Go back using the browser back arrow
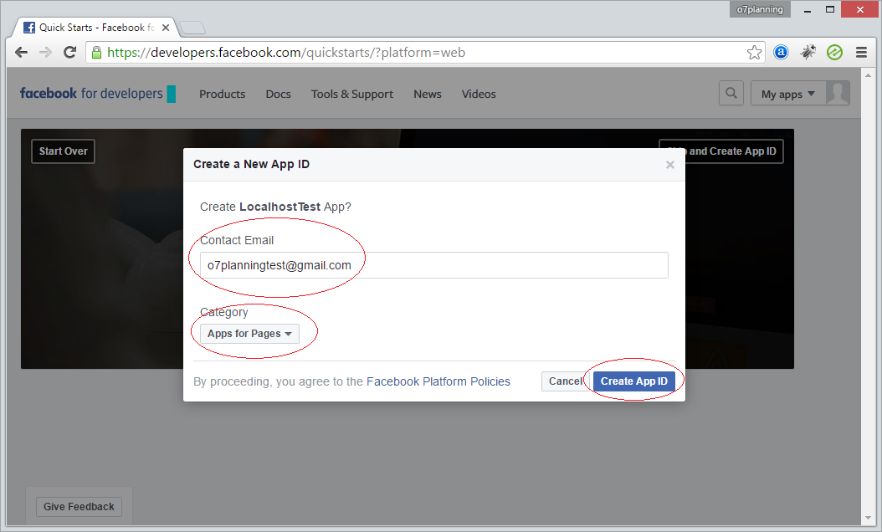882x532 pixels. tap(22, 53)
